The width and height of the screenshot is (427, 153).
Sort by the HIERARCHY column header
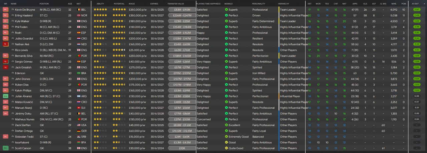coord(284,3)
